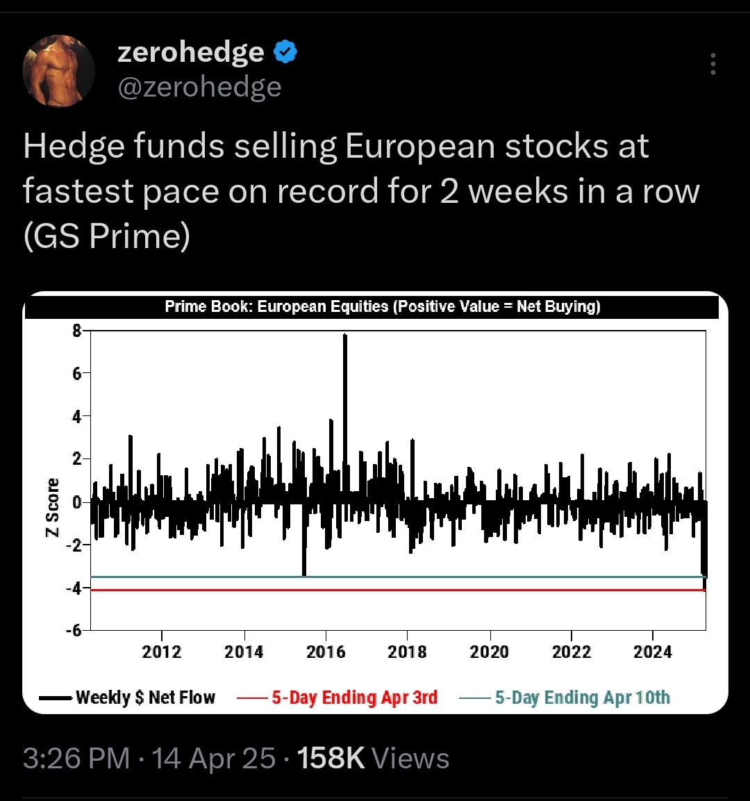Click the 2020 x-axis year label
Image resolution: width=750 pixels, height=801 pixels.
coord(489,652)
